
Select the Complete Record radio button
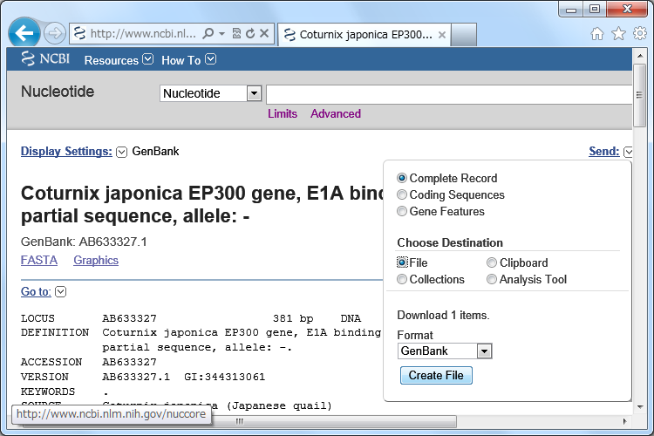[x=402, y=178]
